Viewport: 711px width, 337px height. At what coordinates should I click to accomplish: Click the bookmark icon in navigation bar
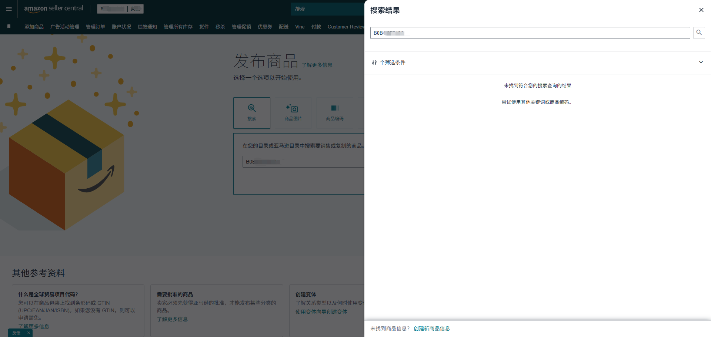click(x=9, y=26)
